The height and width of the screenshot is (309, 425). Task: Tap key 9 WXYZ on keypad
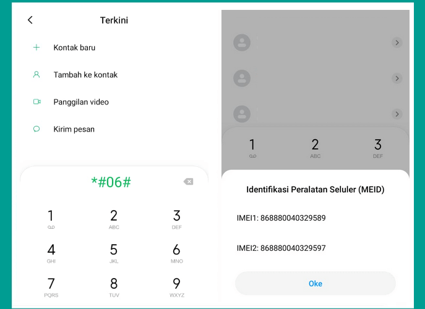[x=177, y=287]
